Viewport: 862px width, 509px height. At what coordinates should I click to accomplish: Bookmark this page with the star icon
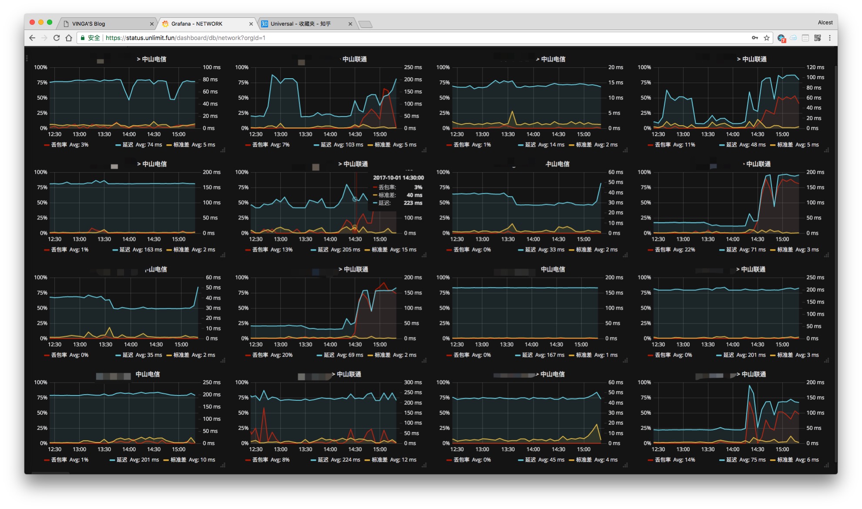tap(767, 38)
